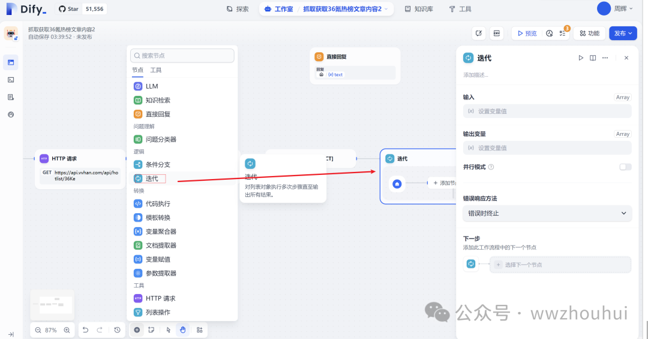Click the 预览 preview button

point(526,34)
